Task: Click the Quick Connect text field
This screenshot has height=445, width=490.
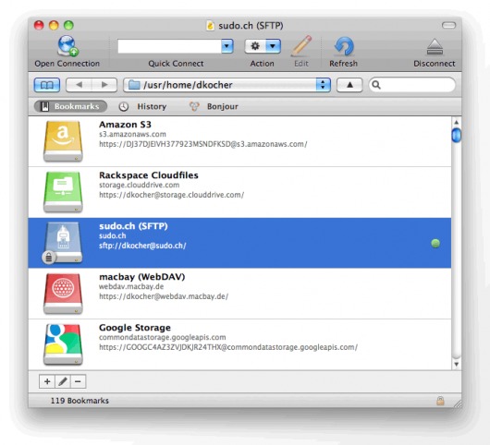Action: coord(170,46)
